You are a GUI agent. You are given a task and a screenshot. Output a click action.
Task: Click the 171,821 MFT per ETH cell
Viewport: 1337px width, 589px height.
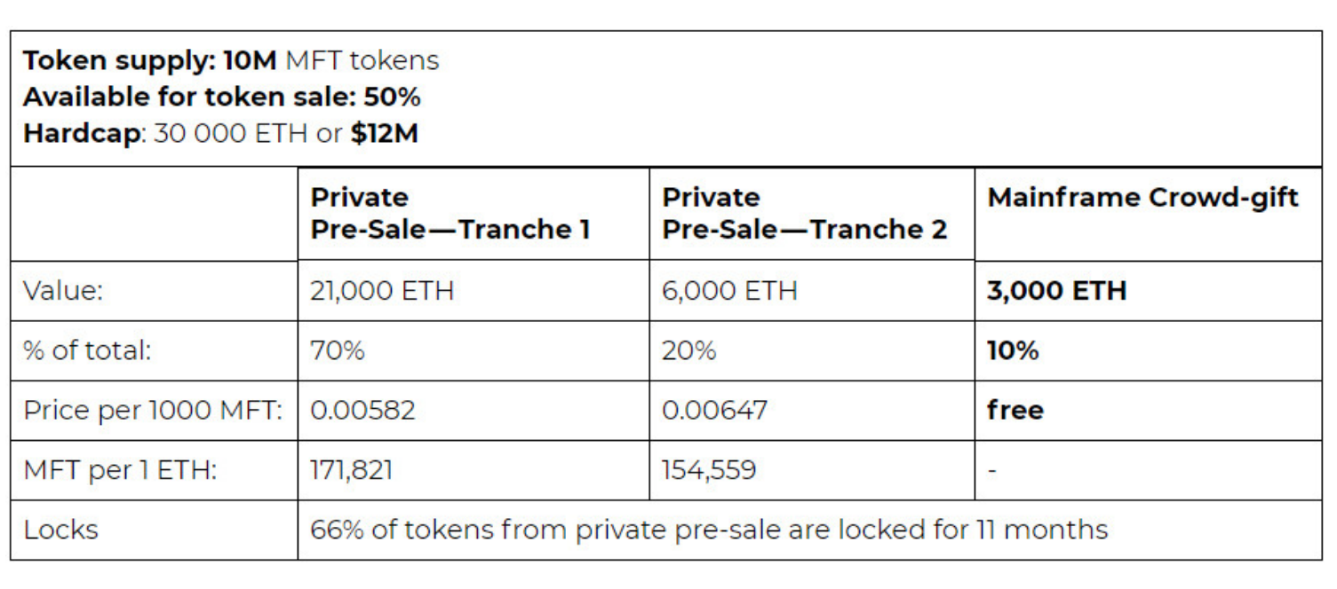click(x=351, y=469)
